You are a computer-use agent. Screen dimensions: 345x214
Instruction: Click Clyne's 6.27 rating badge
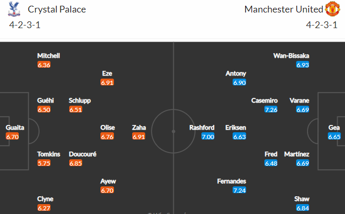tap(44, 208)
